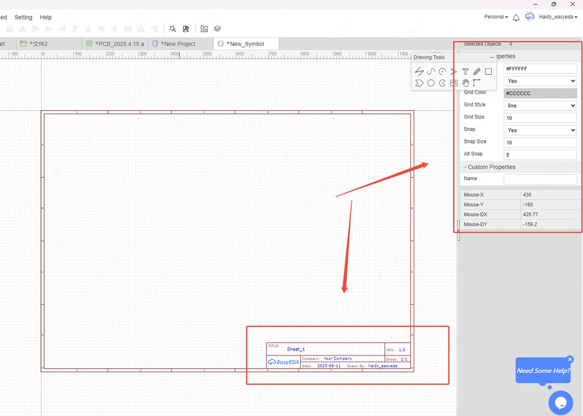Pick the Freehand pencil drawing tool
This screenshot has width=583, height=416.
pyautogui.click(x=477, y=71)
